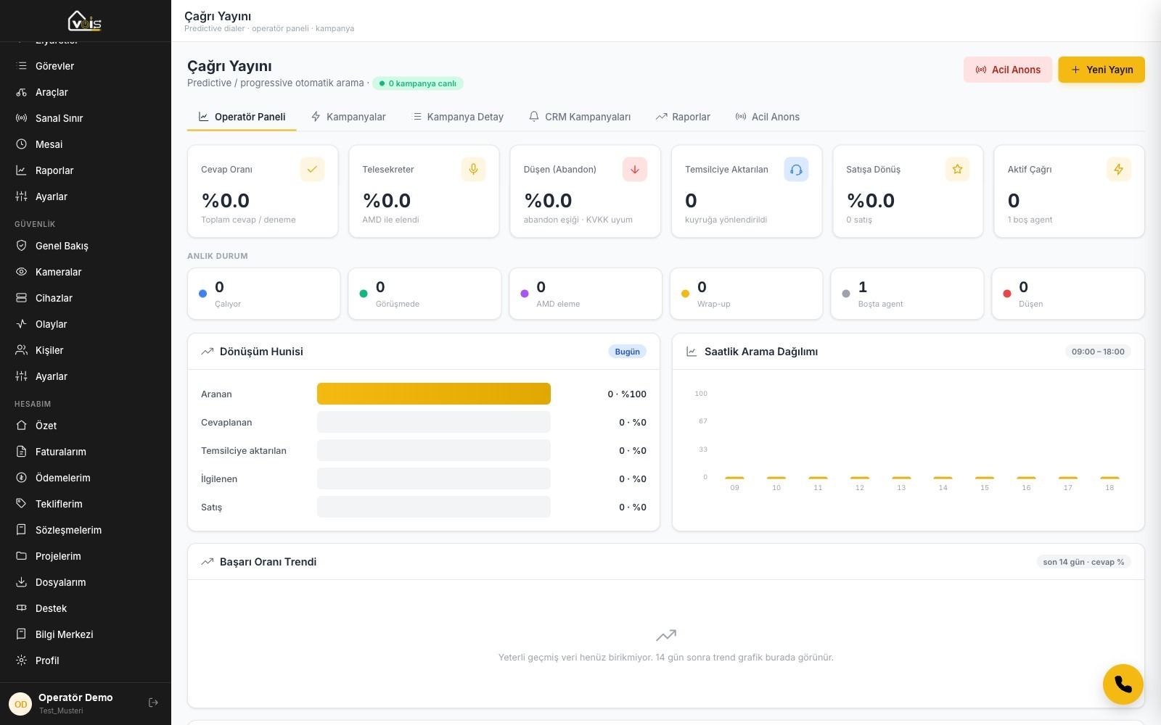The width and height of the screenshot is (1161, 725).
Task: Open the Kampanya Detay tab
Action: [x=458, y=117]
